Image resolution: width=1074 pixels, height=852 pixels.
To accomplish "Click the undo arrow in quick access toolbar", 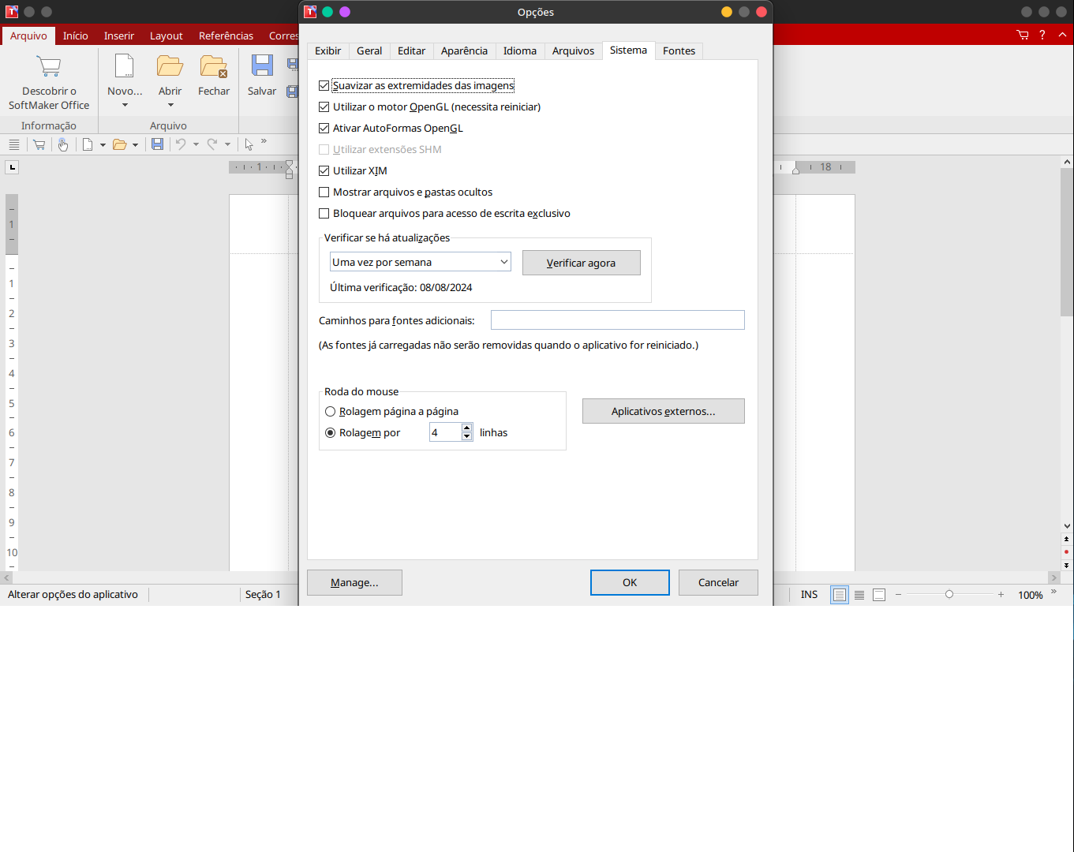I will tap(181, 144).
